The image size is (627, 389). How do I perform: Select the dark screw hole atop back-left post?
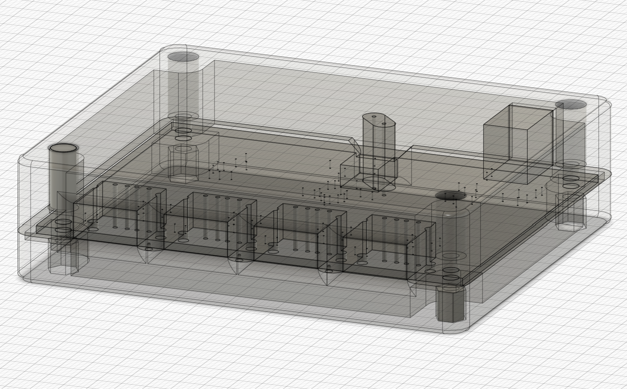(183, 57)
